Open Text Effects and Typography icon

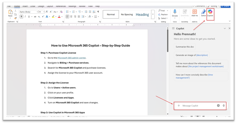47,17
